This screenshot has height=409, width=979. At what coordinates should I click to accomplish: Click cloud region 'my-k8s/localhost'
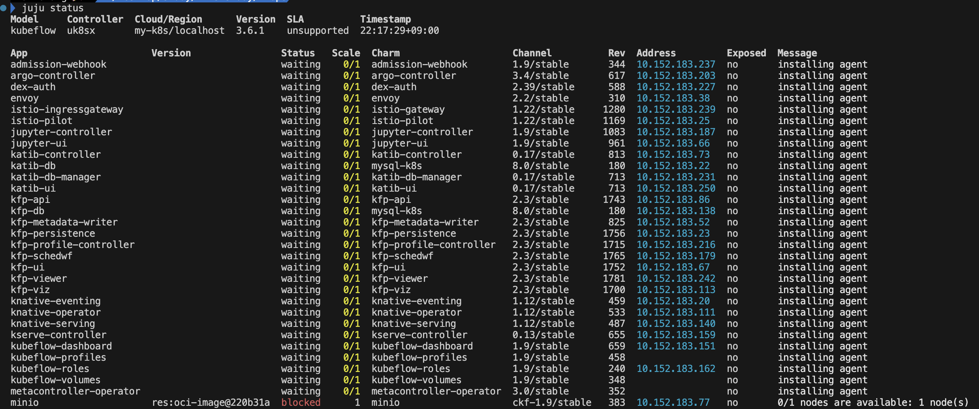pos(180,31)
